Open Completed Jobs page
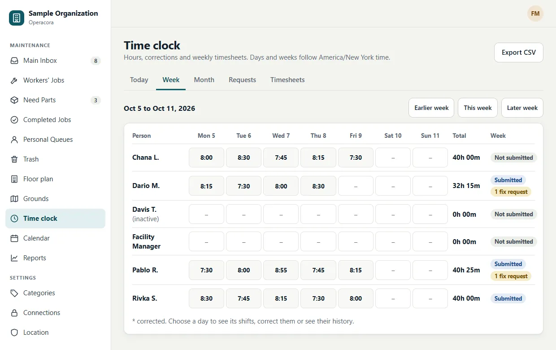 56,120
